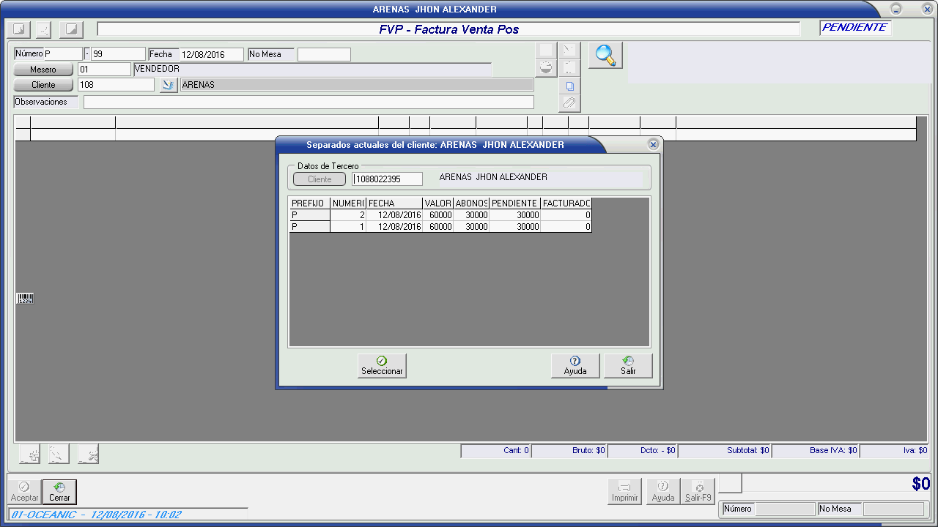Screen dimensions: 938x527
Task: Click the client ID field 1088022395
Action: [x=387, y=179]
